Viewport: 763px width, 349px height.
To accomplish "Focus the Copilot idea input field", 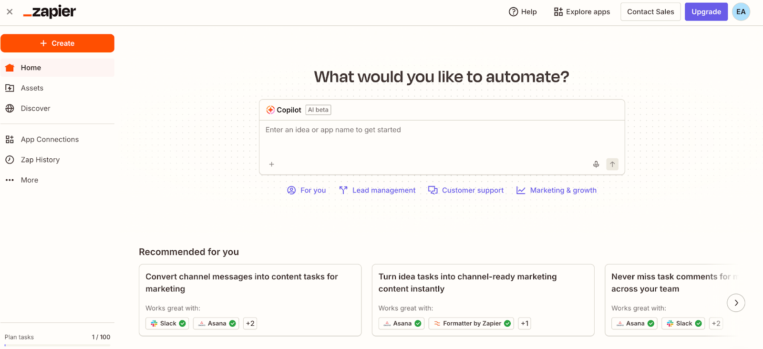I will point(442,138).
